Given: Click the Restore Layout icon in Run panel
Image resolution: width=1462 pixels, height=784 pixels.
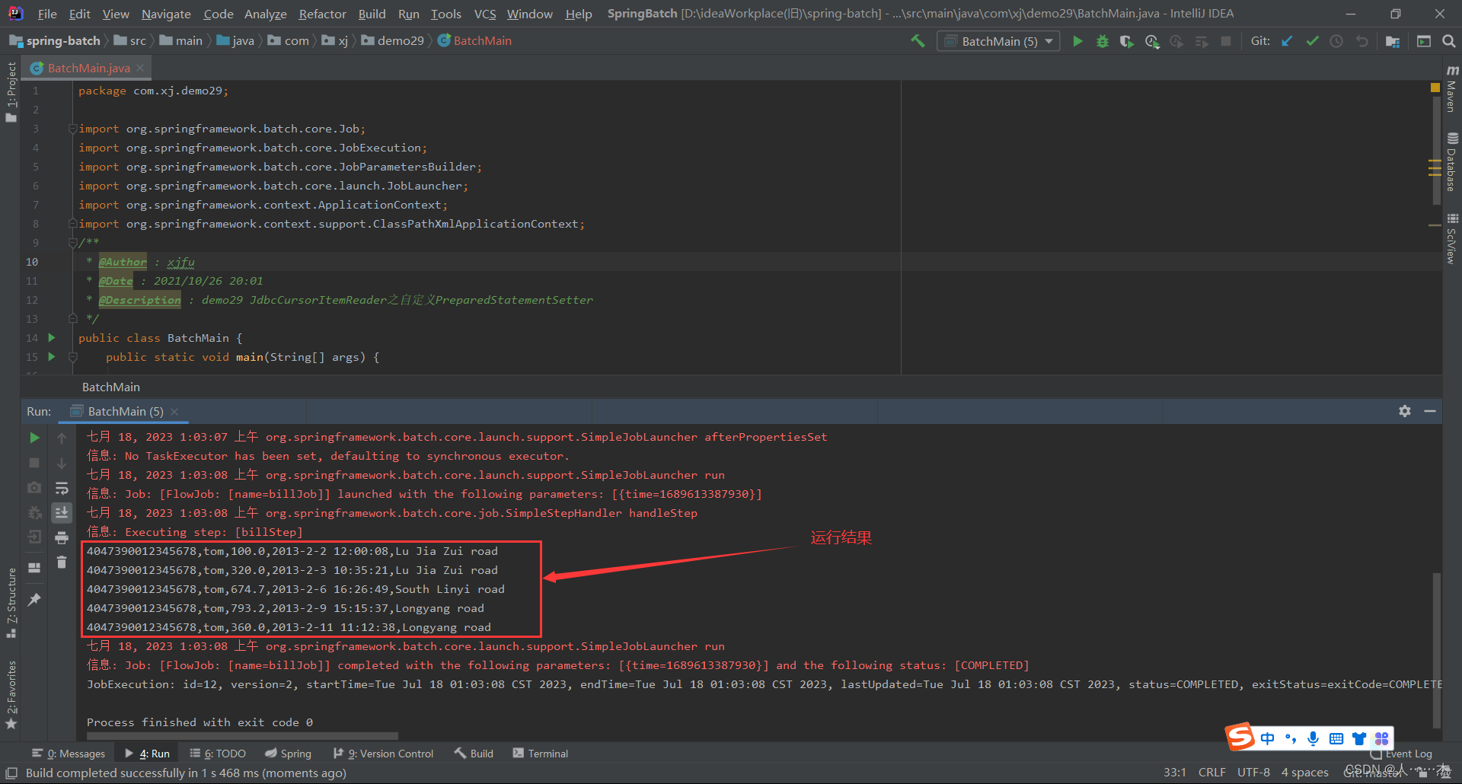Looking at the screenshot, I should [x=34, y=567].
